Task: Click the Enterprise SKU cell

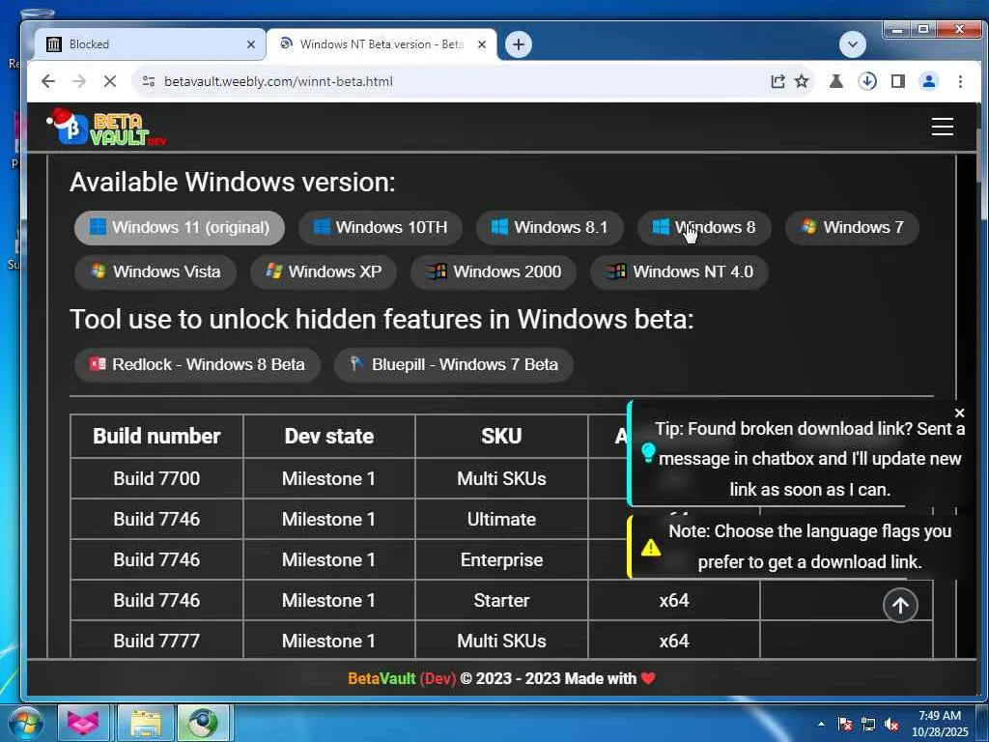Action: (x=501, y=559)
